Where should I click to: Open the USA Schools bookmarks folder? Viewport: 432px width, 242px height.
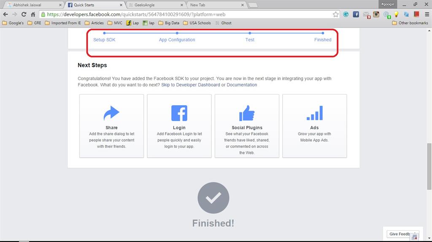[197, 23]
